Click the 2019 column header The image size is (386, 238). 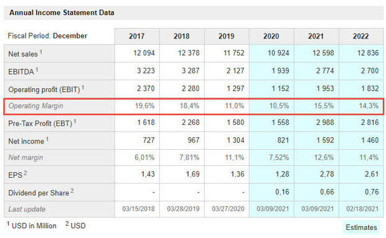tap(227, 36)
